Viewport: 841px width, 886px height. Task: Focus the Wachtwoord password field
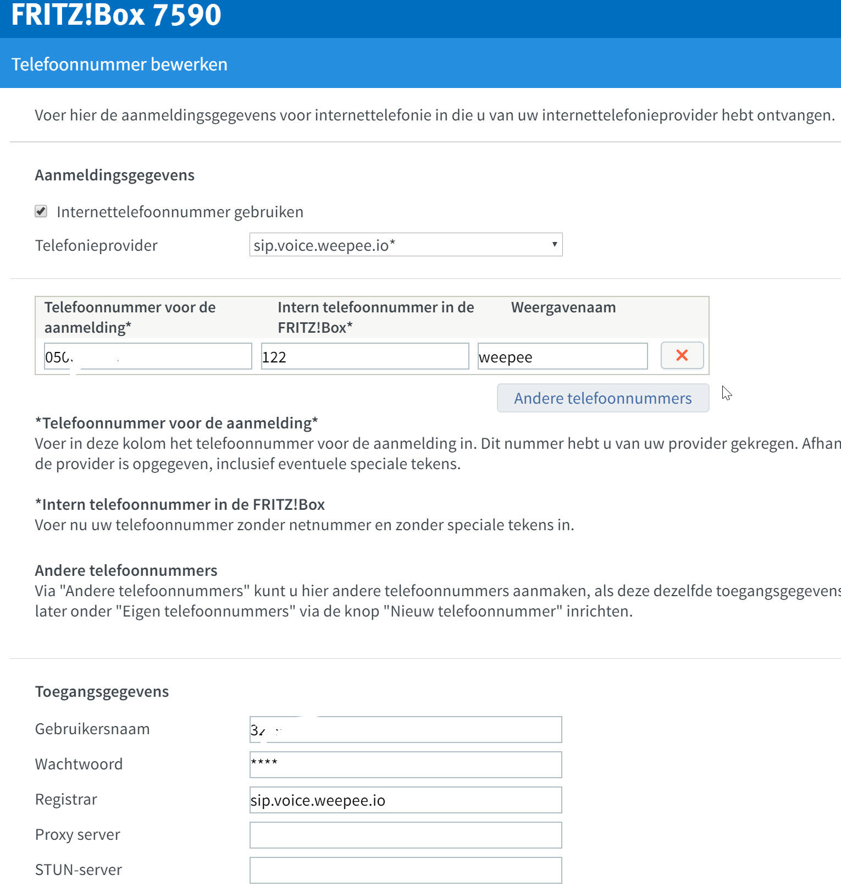tap(405, 765)
